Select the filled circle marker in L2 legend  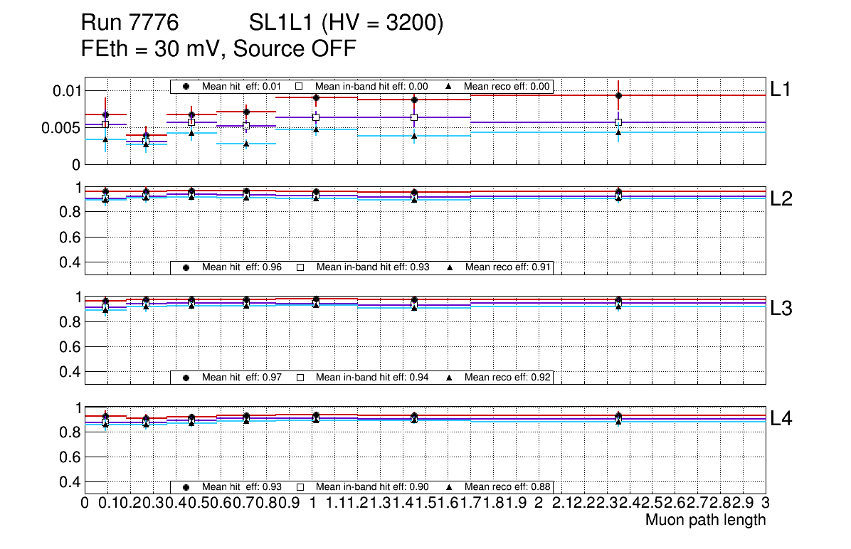pyautogui.click(x=186, y=267)
